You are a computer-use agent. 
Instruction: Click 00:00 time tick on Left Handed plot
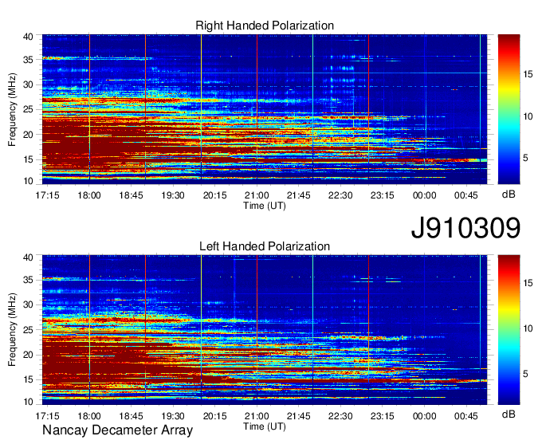pyautogui.click(x=425, y=416)
